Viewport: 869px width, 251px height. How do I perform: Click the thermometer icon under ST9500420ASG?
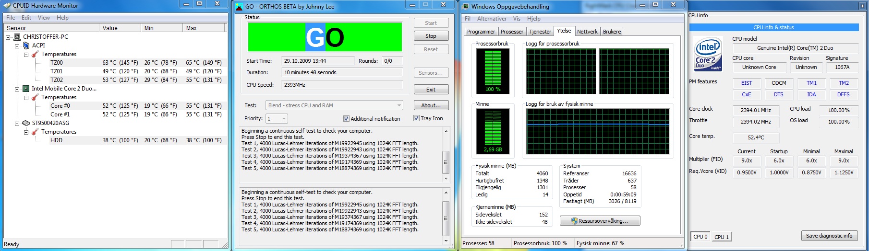(x=35, y=132)
